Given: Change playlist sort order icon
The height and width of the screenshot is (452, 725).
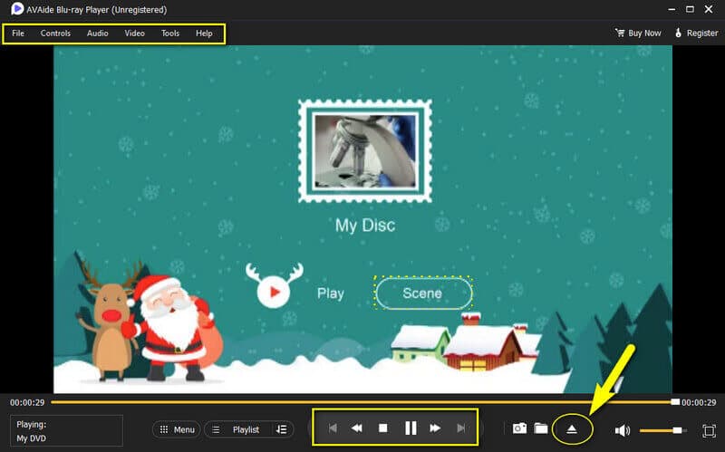Looking at the screenshot, I should (x=282, y=430).
